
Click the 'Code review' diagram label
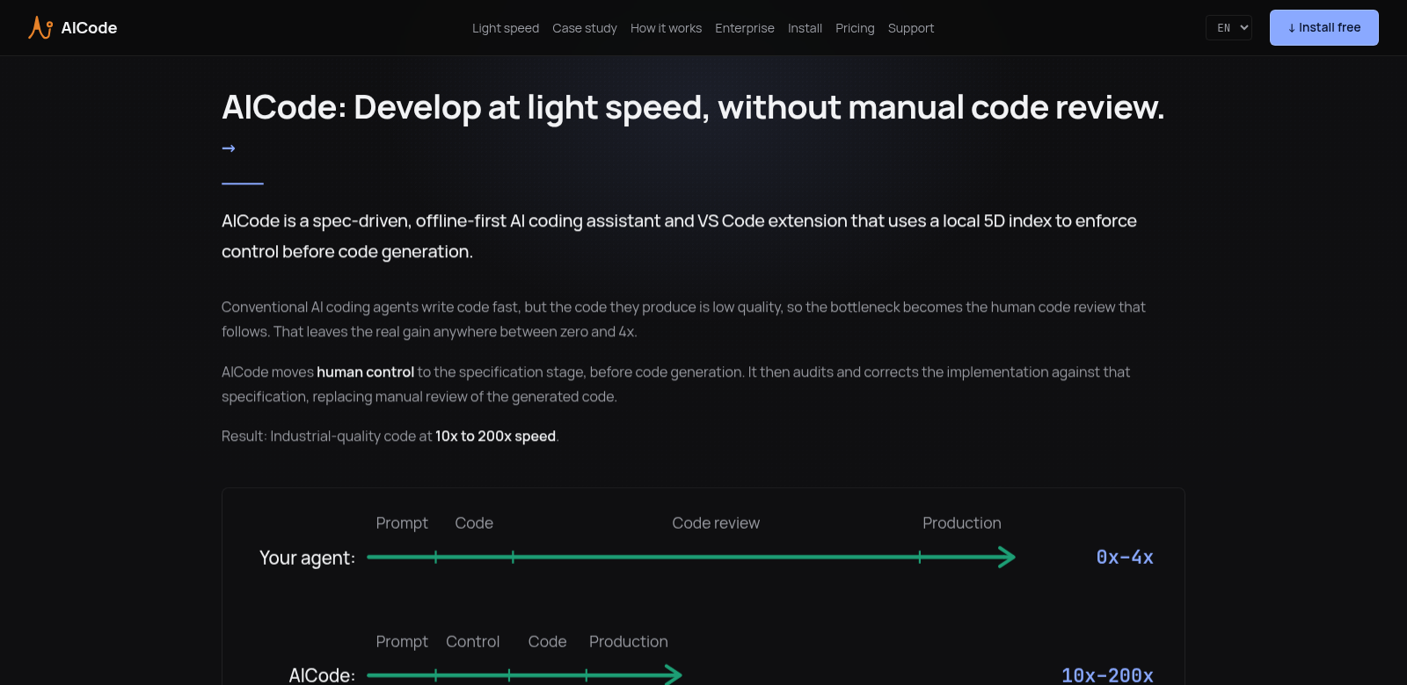point(716,523)
